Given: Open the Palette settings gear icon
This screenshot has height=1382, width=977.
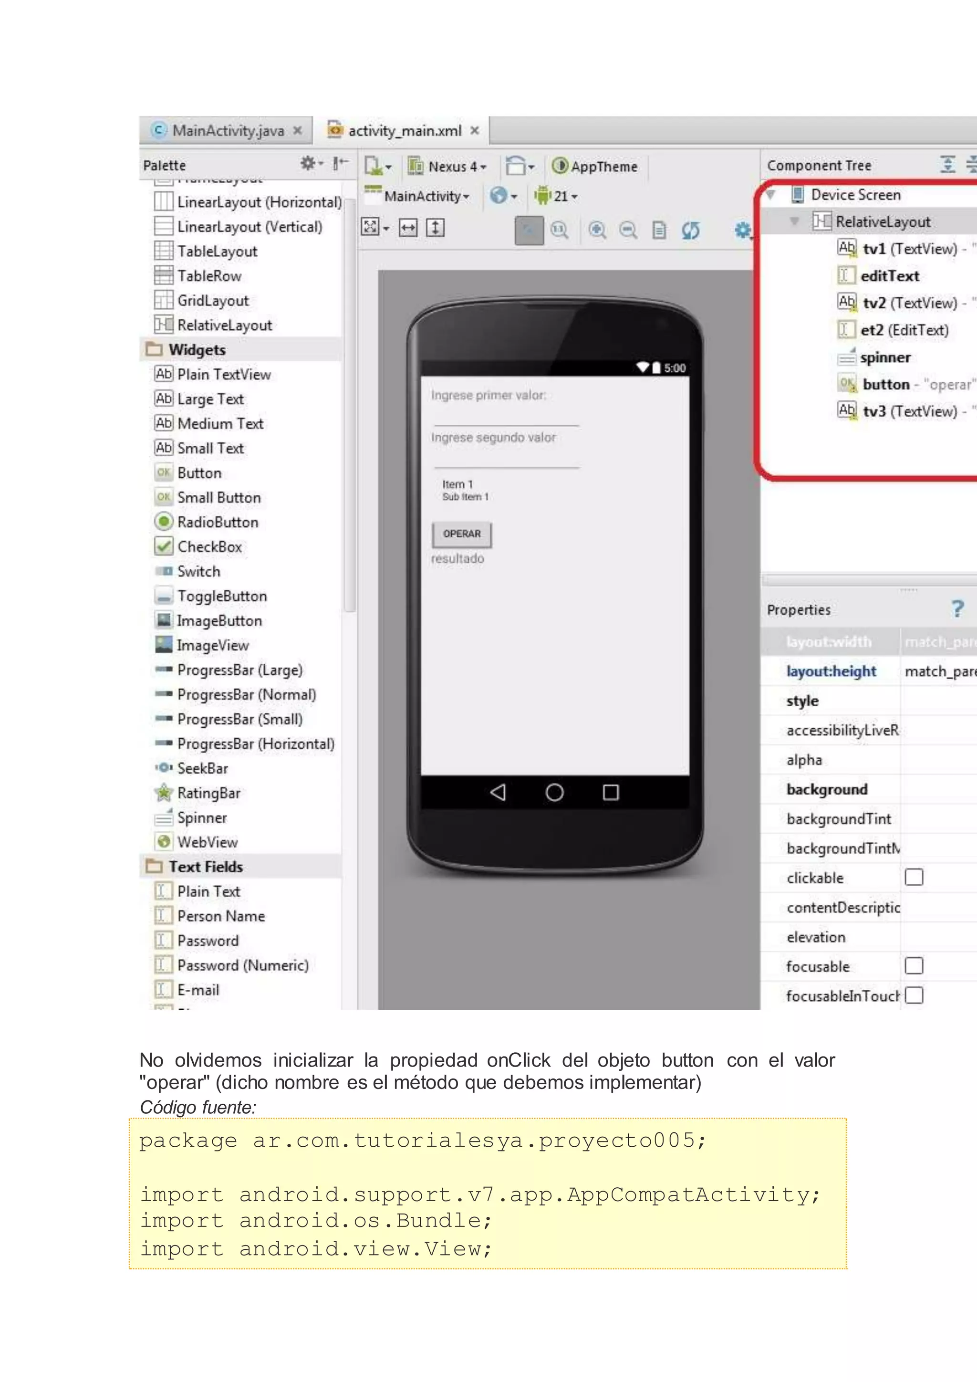Looking at the screenshot, I should [311, 163].
